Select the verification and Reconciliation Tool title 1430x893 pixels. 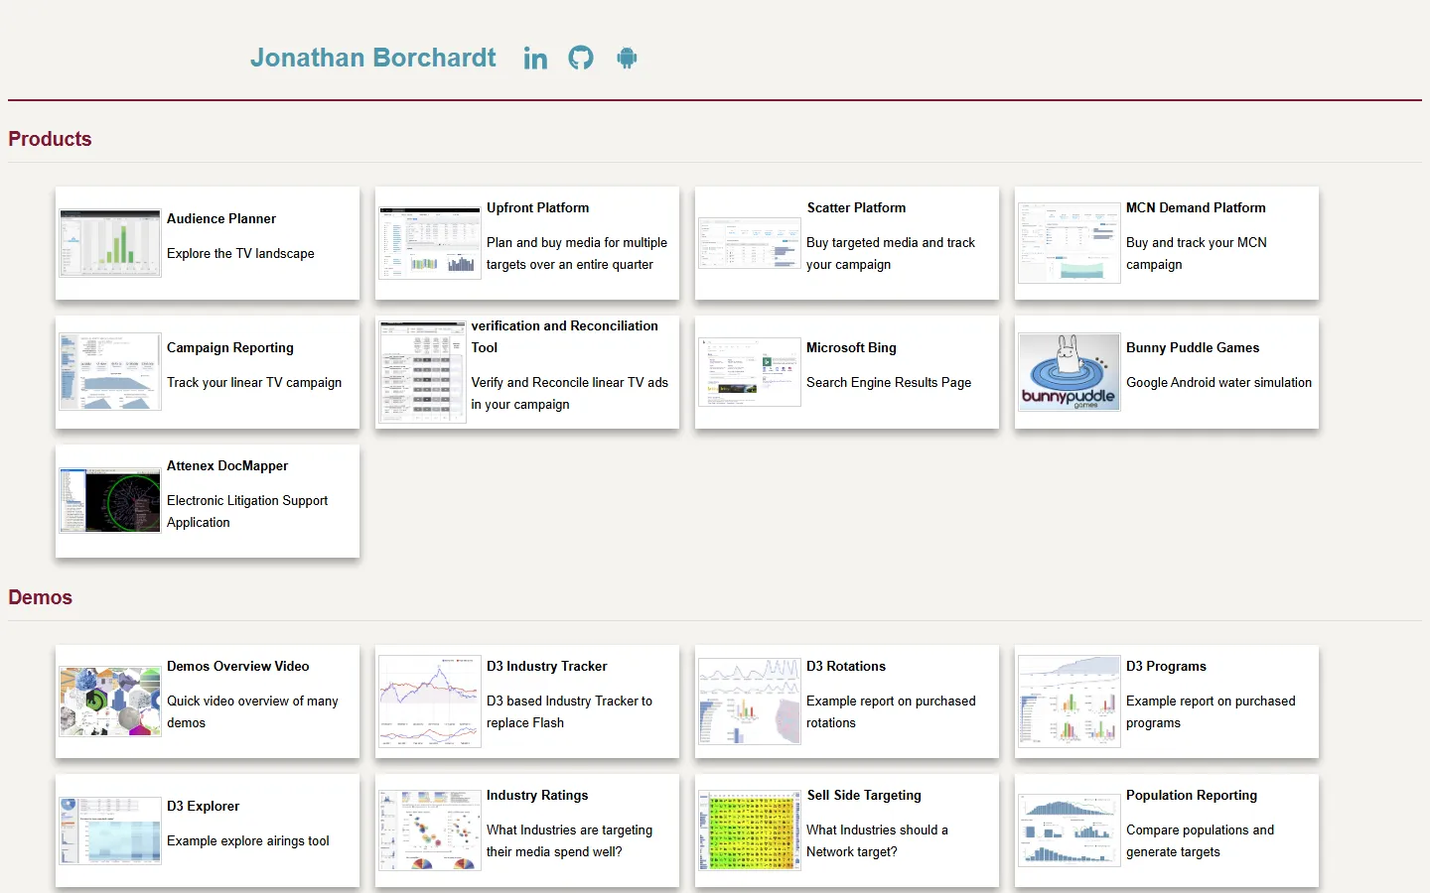point(564,336)
